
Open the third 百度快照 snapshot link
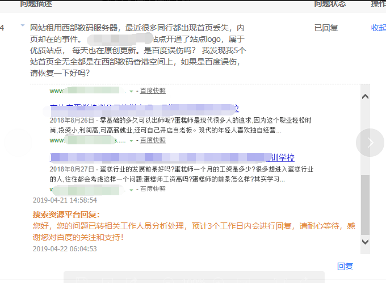[x=153, y=190]
